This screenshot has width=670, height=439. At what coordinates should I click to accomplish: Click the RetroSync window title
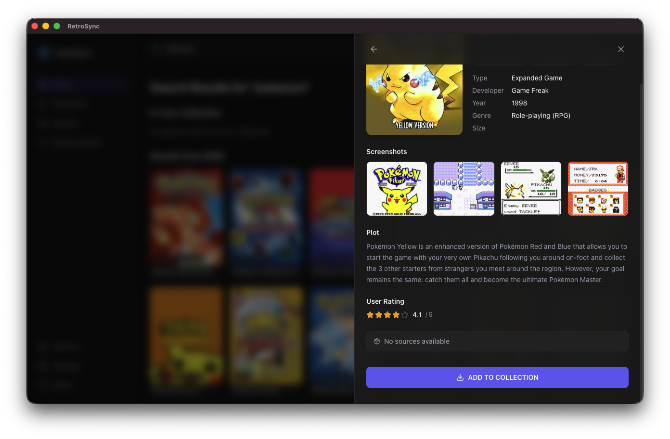click(83, 26)
